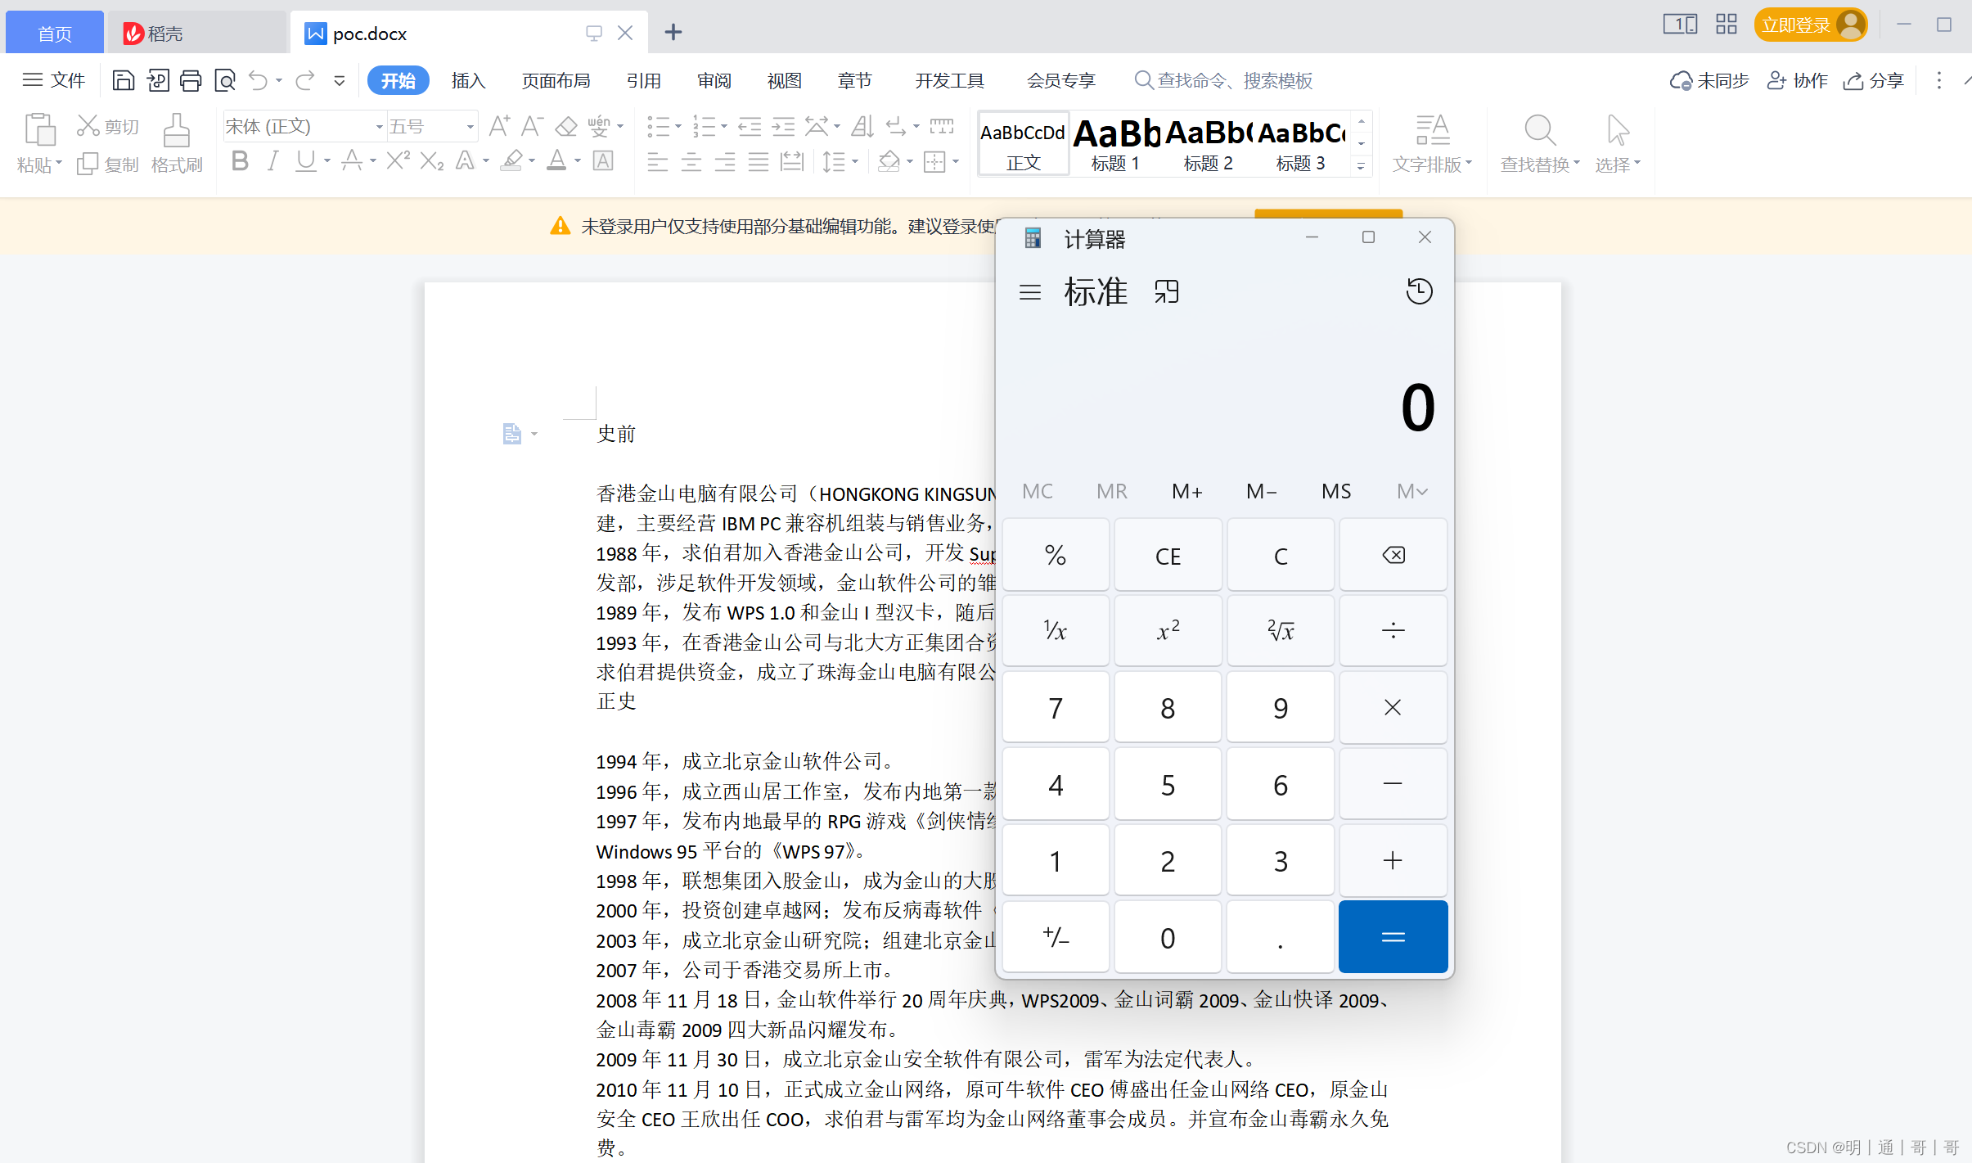This screenshot has width=1972, height=1163.
Task: Select the Heading 1 (标题 1) style
Action: point(1115,144)
